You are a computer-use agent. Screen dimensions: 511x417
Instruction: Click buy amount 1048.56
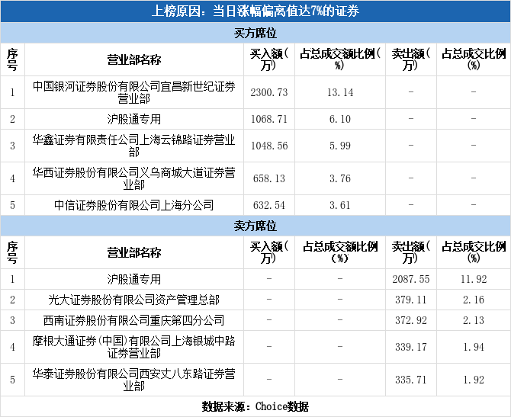269,146
